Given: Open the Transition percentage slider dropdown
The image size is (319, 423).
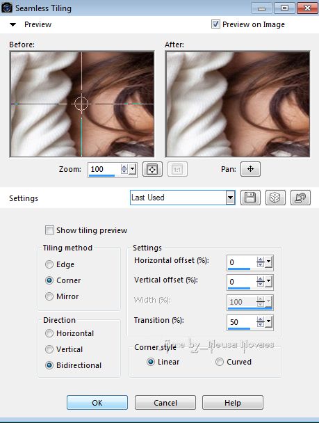Looking at the screenshot, I should (x=269, y=321).
